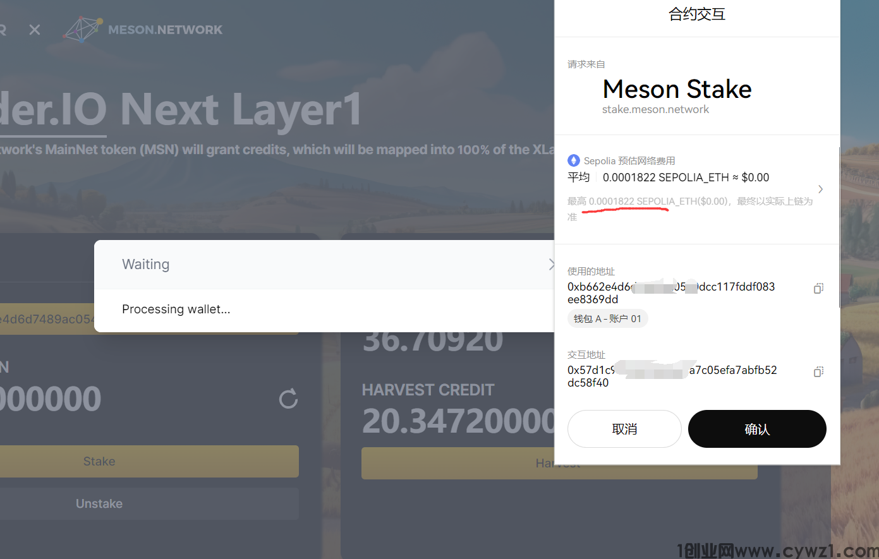
Task: Click the 0.0001822 SEPOLIA_ETH average fee row
Action: click(686, 177)
